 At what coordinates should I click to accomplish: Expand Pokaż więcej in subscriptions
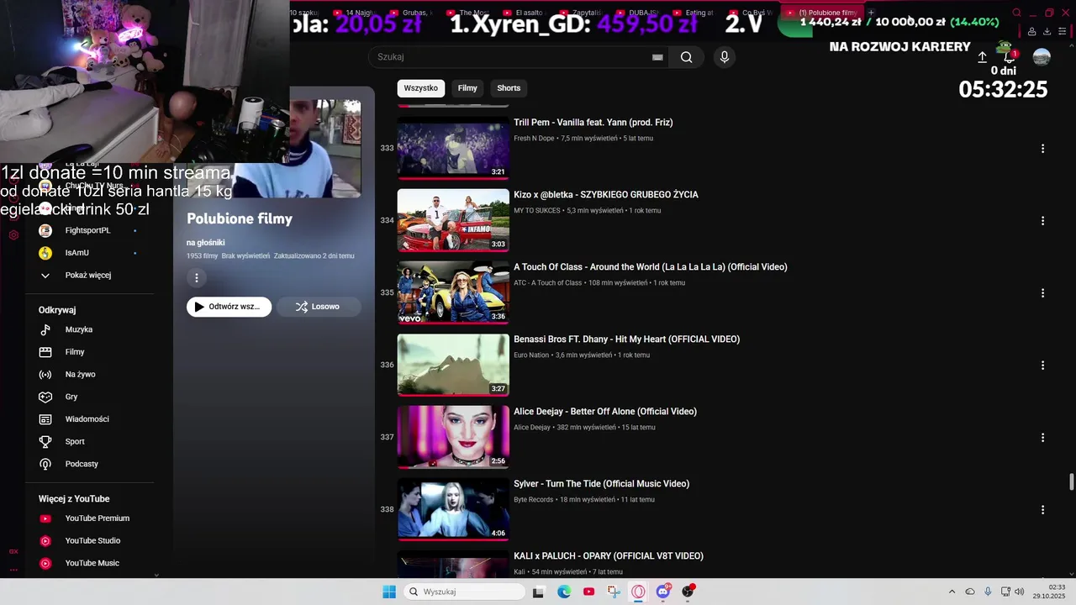tap(88, 276)
